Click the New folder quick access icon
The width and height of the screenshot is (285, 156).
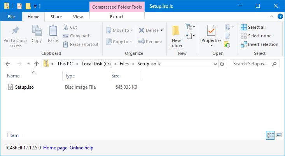tap(28, 6)
